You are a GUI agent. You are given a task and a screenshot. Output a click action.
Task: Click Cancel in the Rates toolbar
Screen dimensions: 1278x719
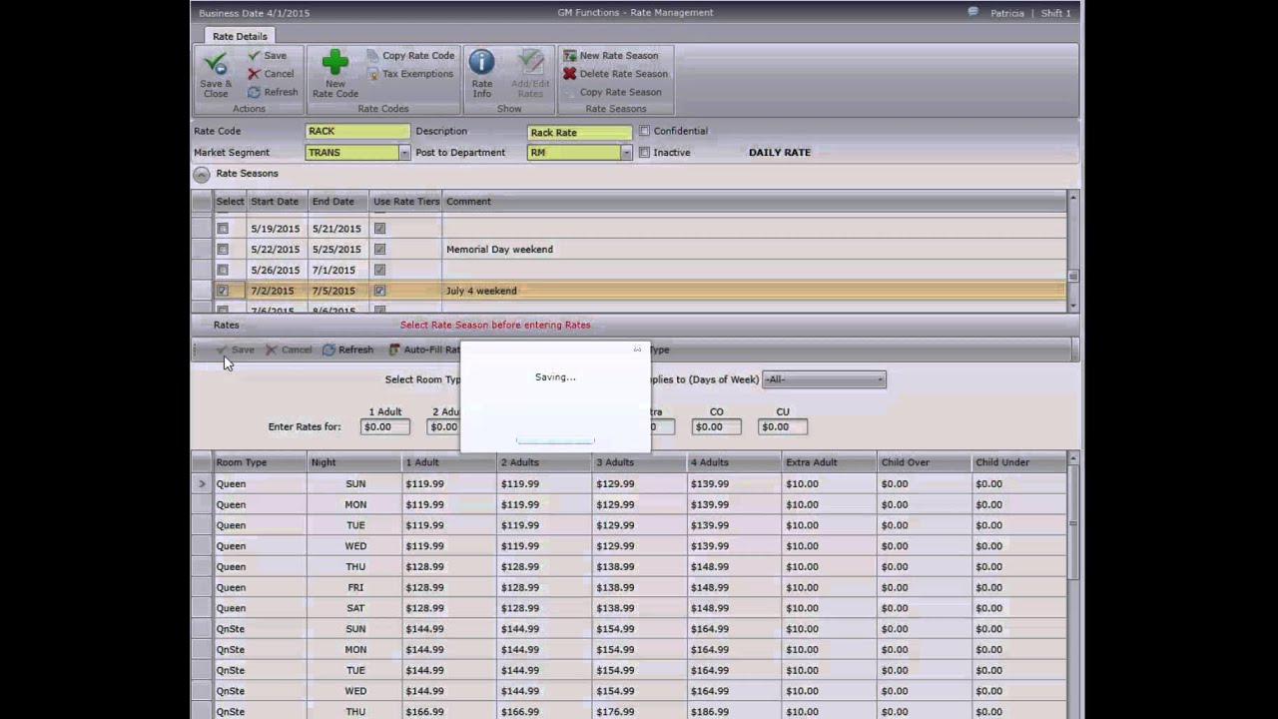(x=289, y=350)
